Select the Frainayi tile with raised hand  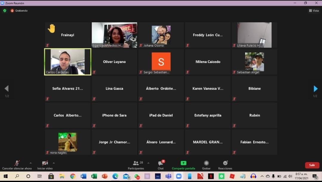pos(68,35)
